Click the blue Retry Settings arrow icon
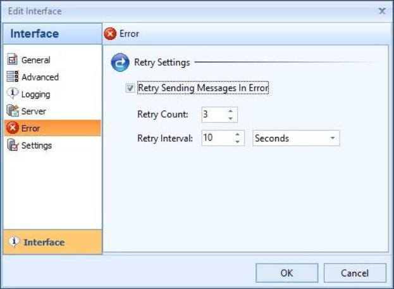Screen dimensions: 394x289 pyautogui.click(x=120, y=63)
